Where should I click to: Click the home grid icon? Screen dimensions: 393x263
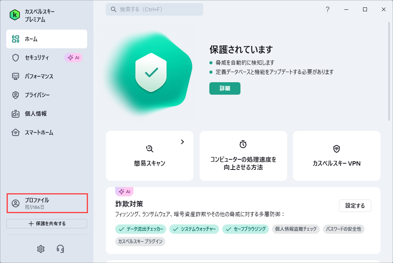tap(16, 39)
